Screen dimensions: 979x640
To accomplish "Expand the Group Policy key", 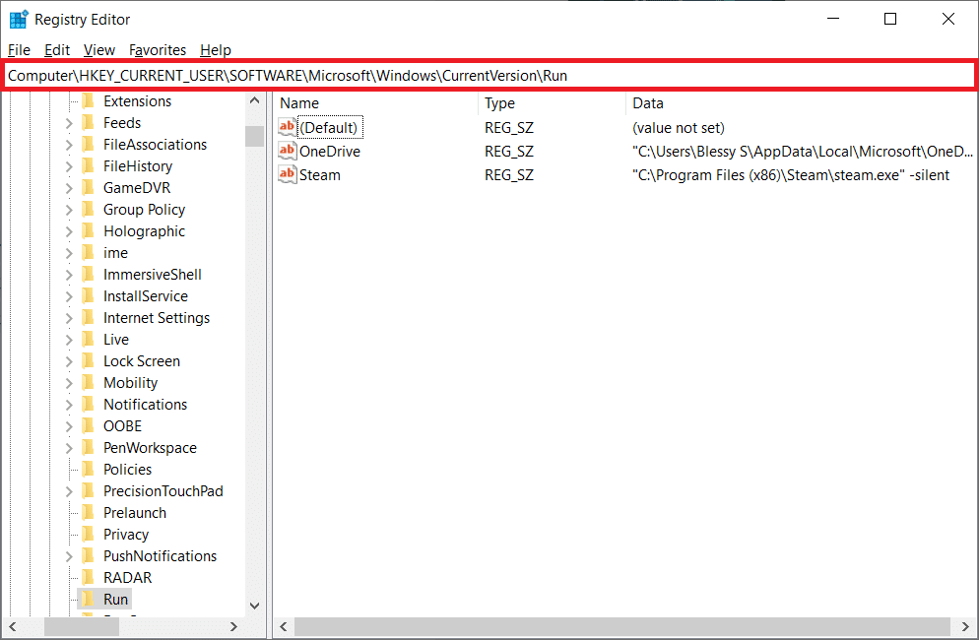I will tap(69, 210).
